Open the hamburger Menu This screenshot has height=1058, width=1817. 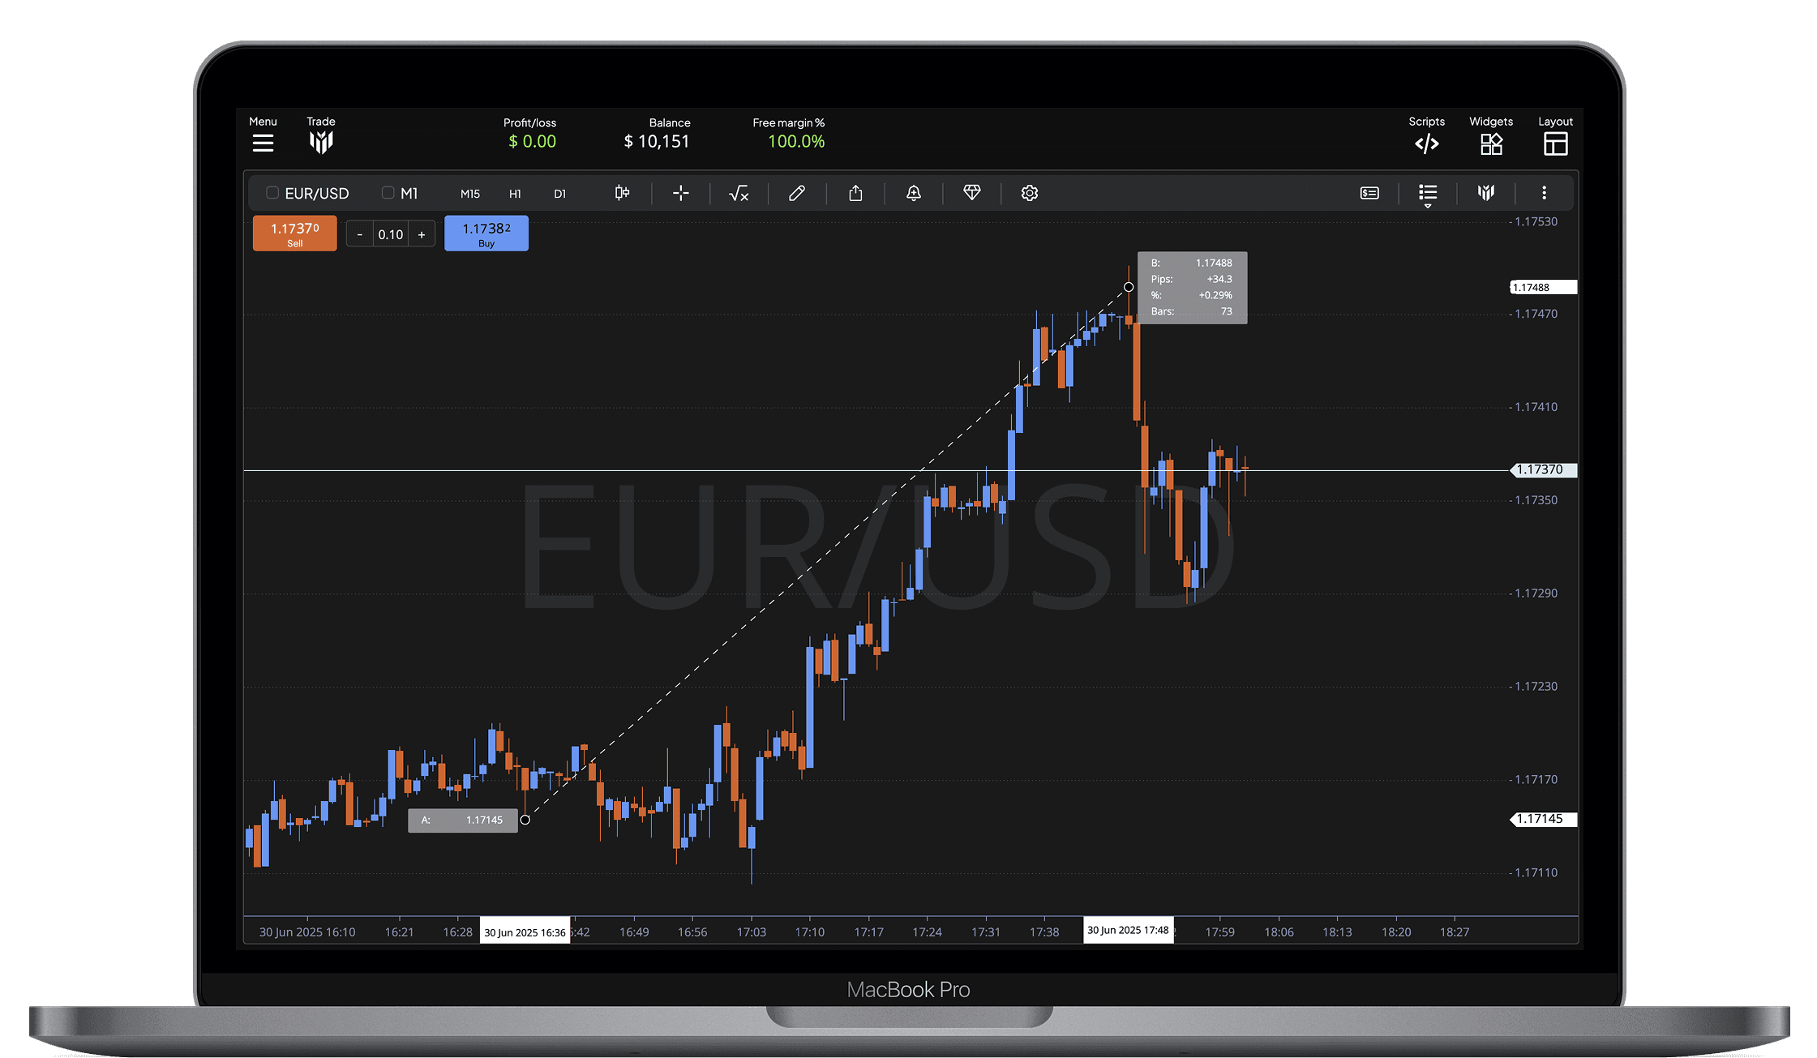[x=263, y=143]
